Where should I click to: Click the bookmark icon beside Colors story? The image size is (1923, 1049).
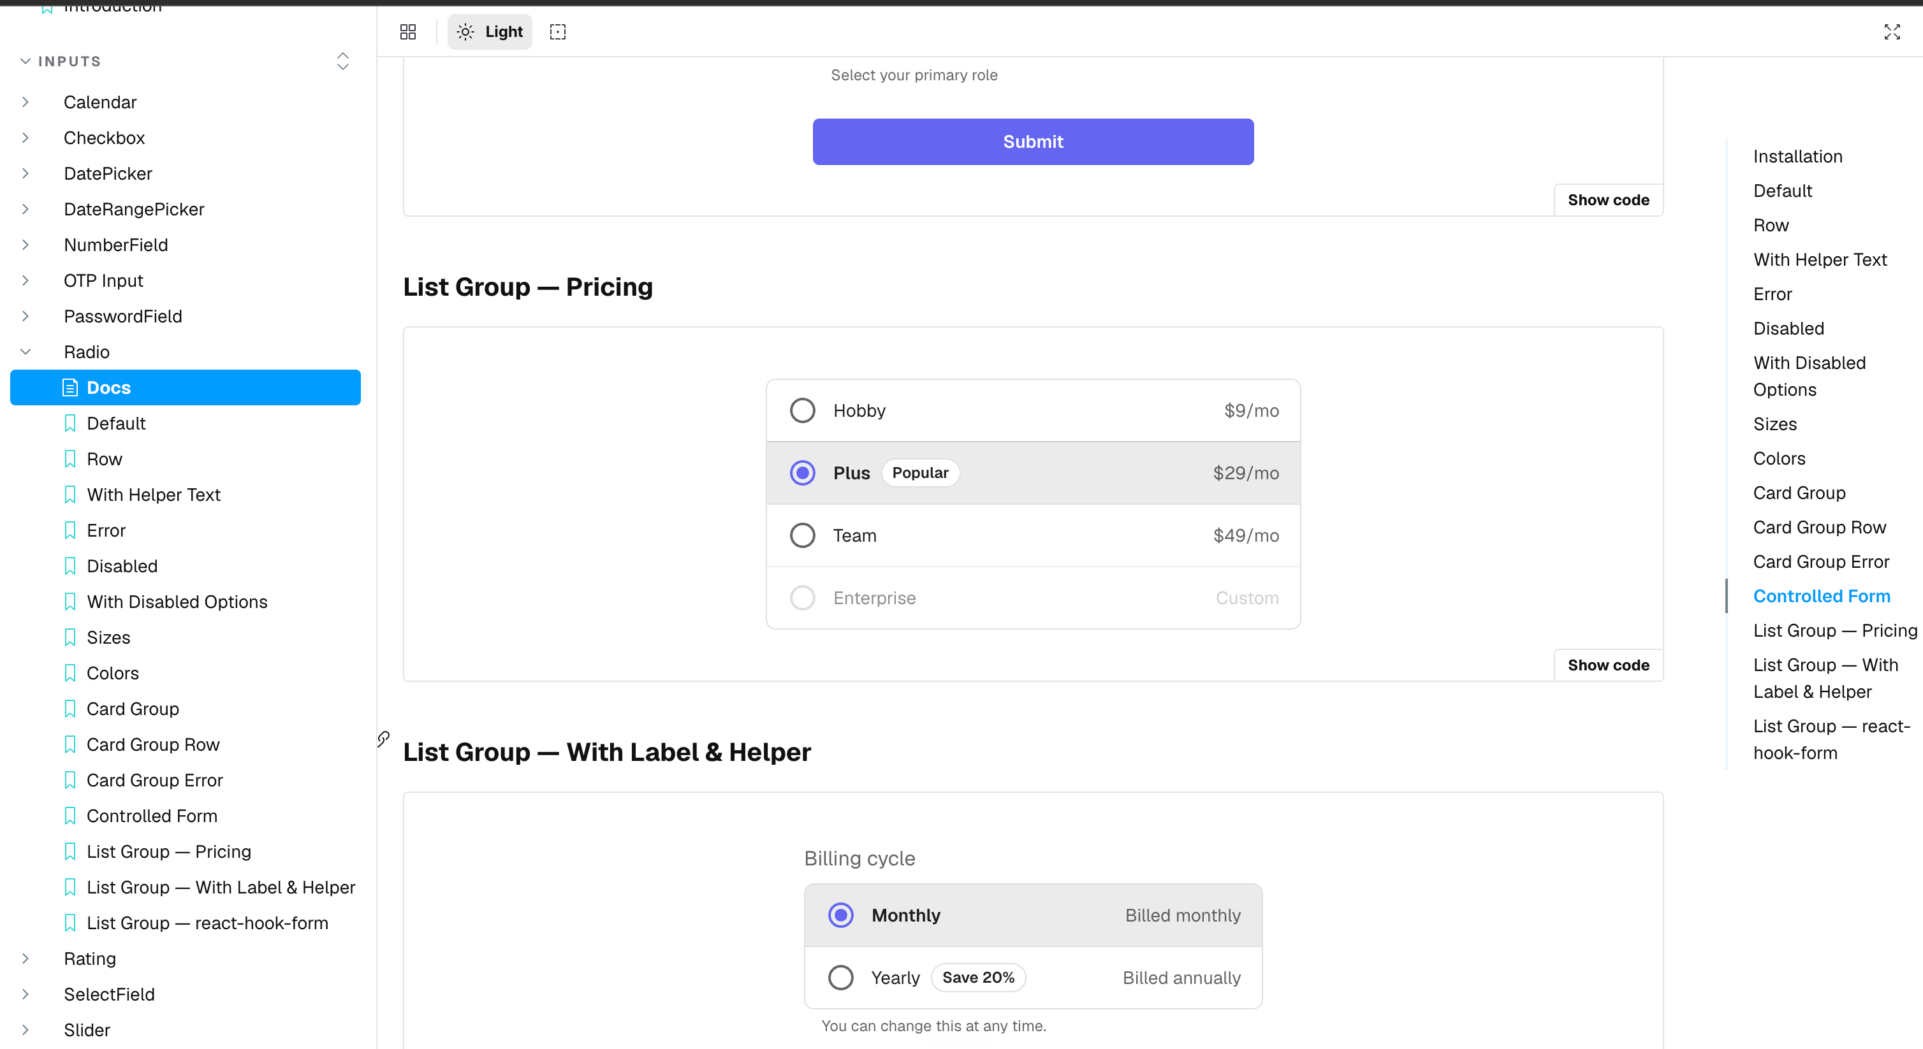70,674
